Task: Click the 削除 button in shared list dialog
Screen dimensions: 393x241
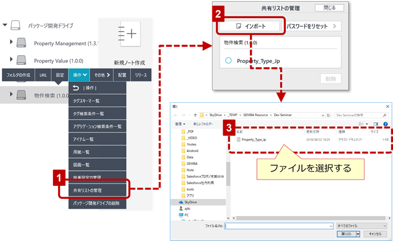Action: pos(330,79)
